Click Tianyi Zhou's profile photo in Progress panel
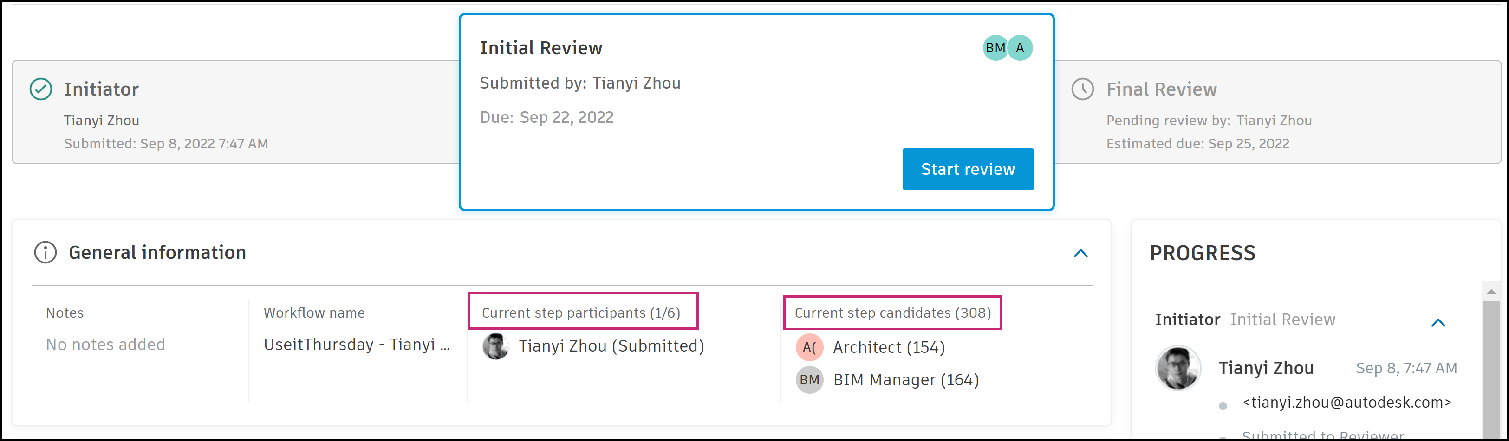Image resolution: width=1509 pixels, height=441 pixels. point(1177,368)
